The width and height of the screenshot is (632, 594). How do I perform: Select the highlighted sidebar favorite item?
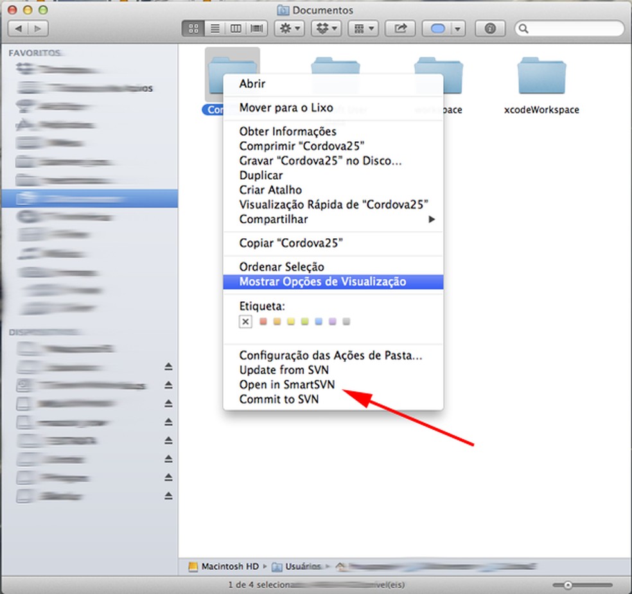[x=90, y=198]
